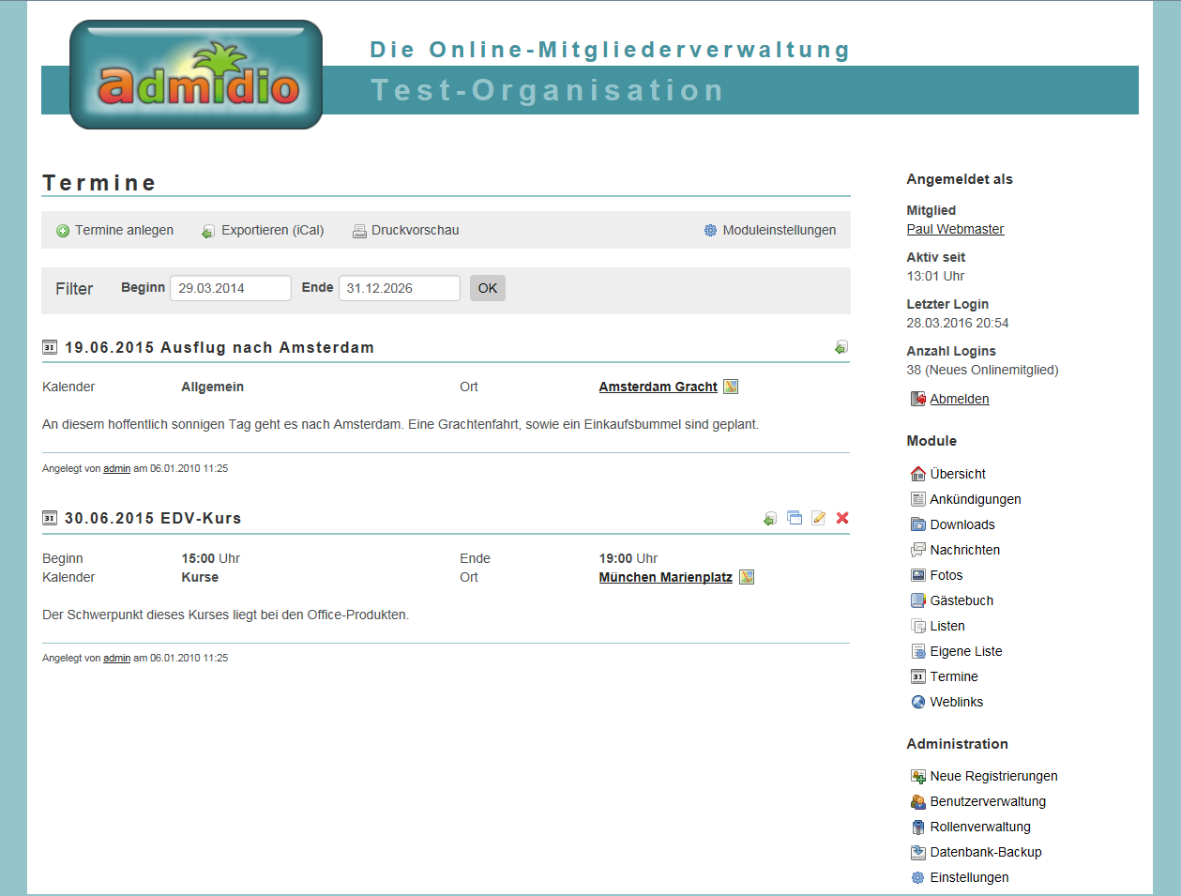1181x896 pixels.
Task: Click the Beginn date input field
Action: click(230, 288)
